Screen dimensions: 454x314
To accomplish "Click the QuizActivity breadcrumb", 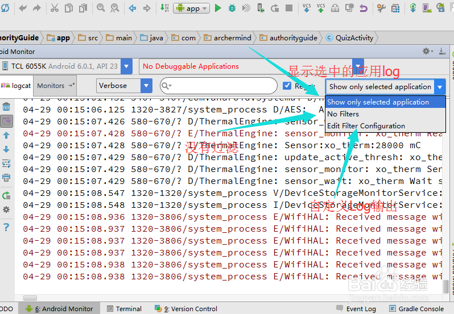I will 349,38.
